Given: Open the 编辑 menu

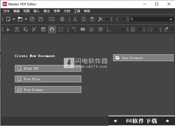Looking at the screenshot, I should (16, 11).
